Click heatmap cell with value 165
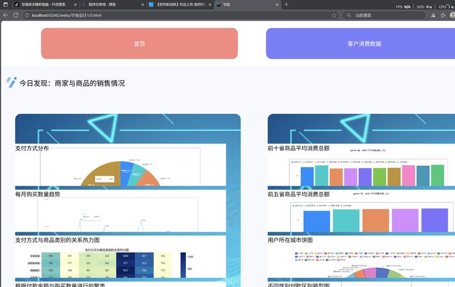455x287 pixels. click(163, 256)
